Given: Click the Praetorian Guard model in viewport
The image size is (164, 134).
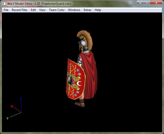Looking at the screenshot, I should (82, 69).
